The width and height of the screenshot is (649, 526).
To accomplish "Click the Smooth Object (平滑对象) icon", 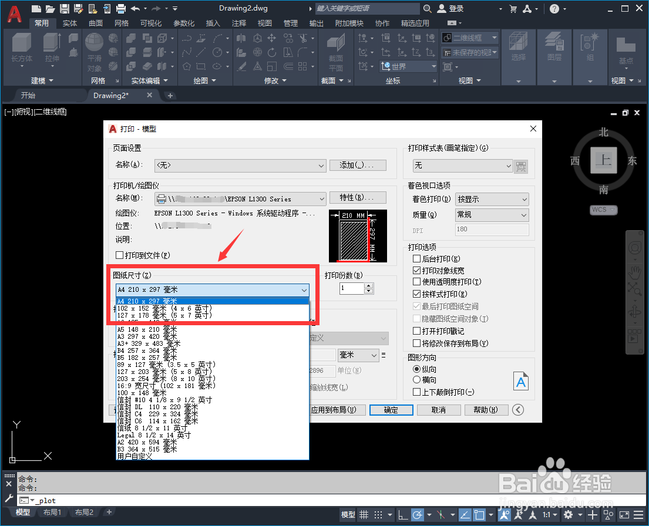I will 95,43.
